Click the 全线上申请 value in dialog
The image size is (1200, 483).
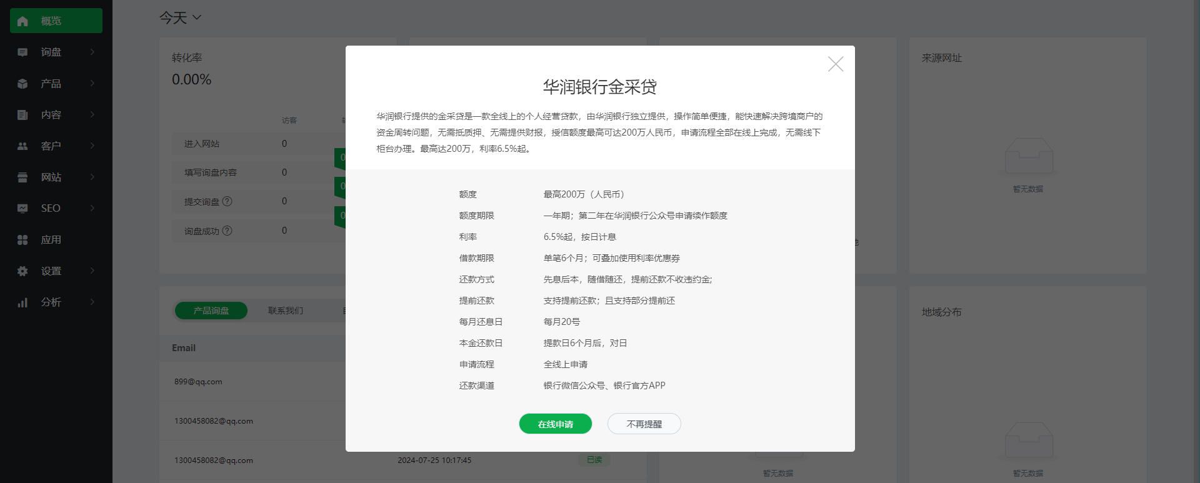coord(566,364)
